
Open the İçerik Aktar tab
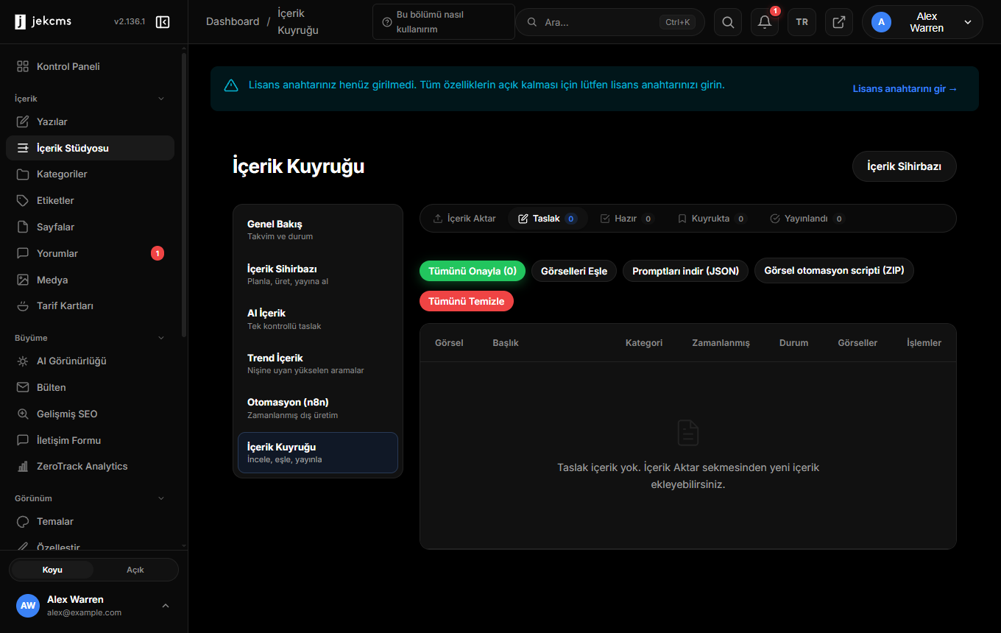pyautogui.click(x=464, y=219)
